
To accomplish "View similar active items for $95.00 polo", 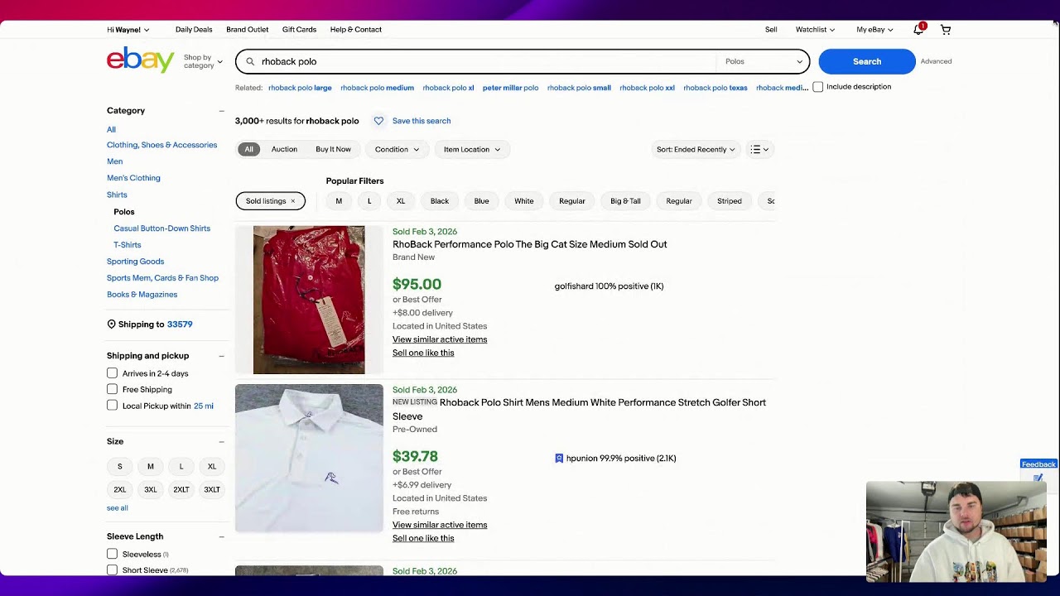I will (x=440, y=339).
